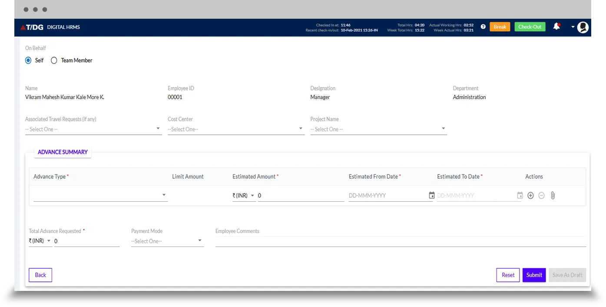The width and height of the screenshot is (606, 307).
Task: Click the Designation value Manager
Action: (x=320, y=97)
